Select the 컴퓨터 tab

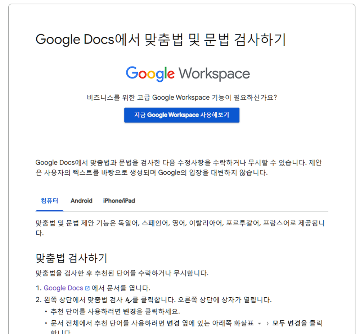tap(49, 201)
